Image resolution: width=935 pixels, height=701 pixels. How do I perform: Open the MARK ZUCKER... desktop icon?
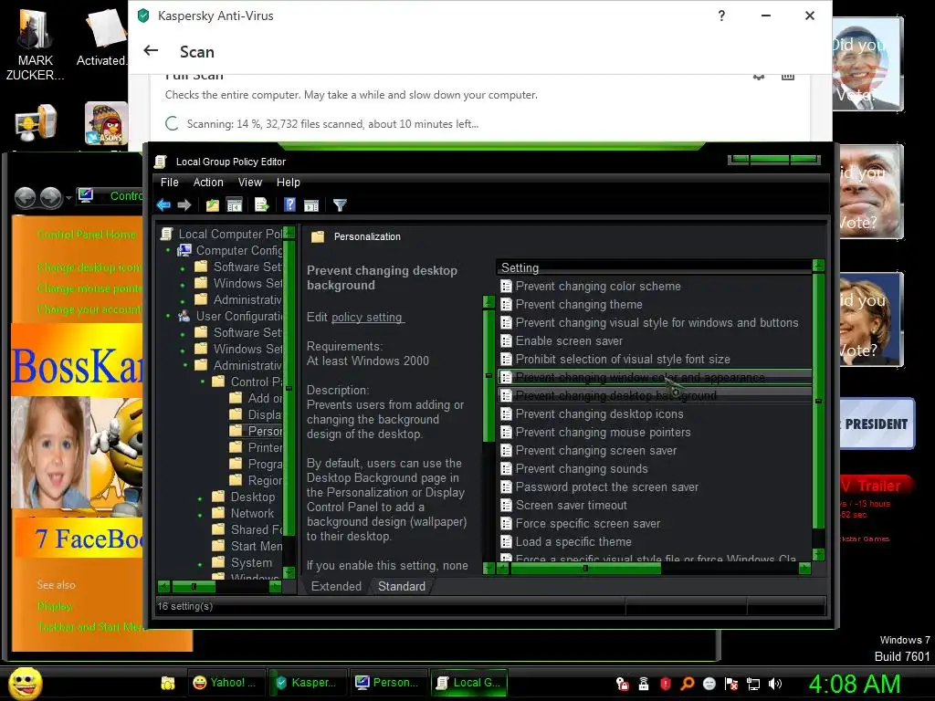pyautogui.click(x=35, y=45)
